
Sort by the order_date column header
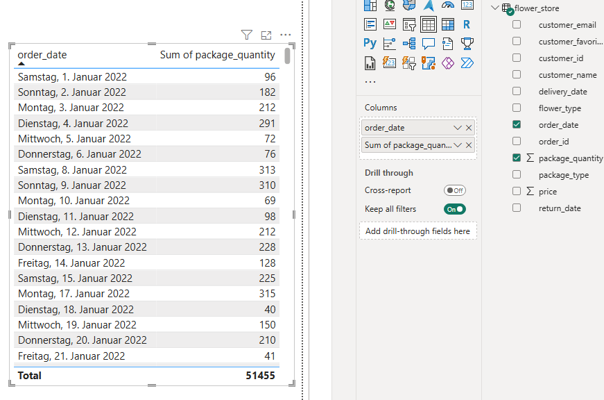coord(42,55)
